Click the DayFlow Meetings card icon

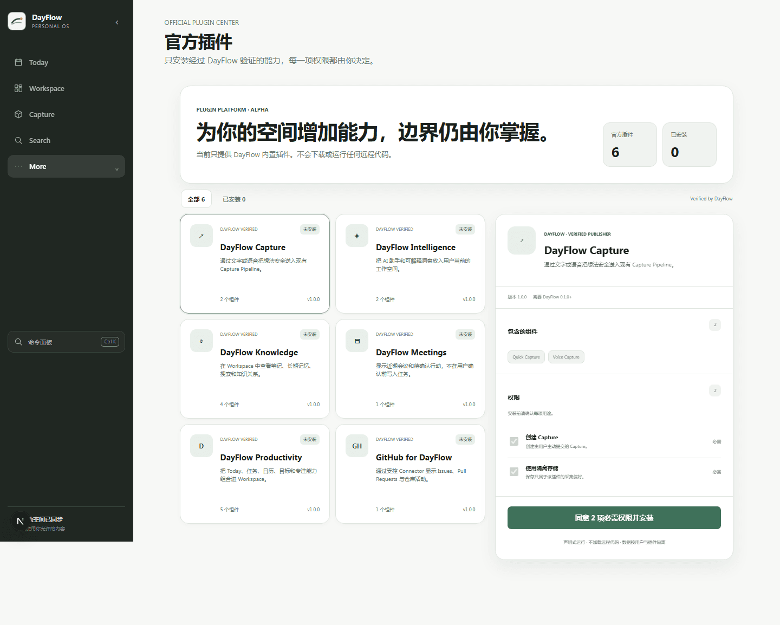coord(357,341)
